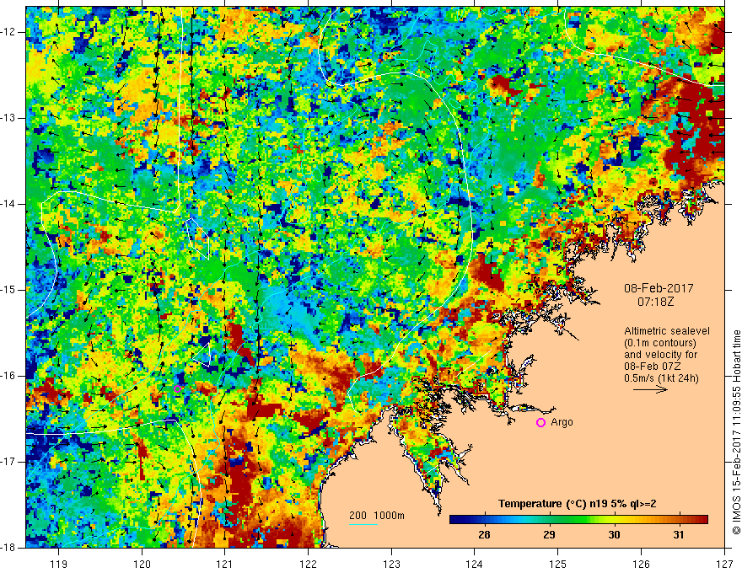Click the '122' longitude axis label
The image size is (742, 573).
point(308,564)
